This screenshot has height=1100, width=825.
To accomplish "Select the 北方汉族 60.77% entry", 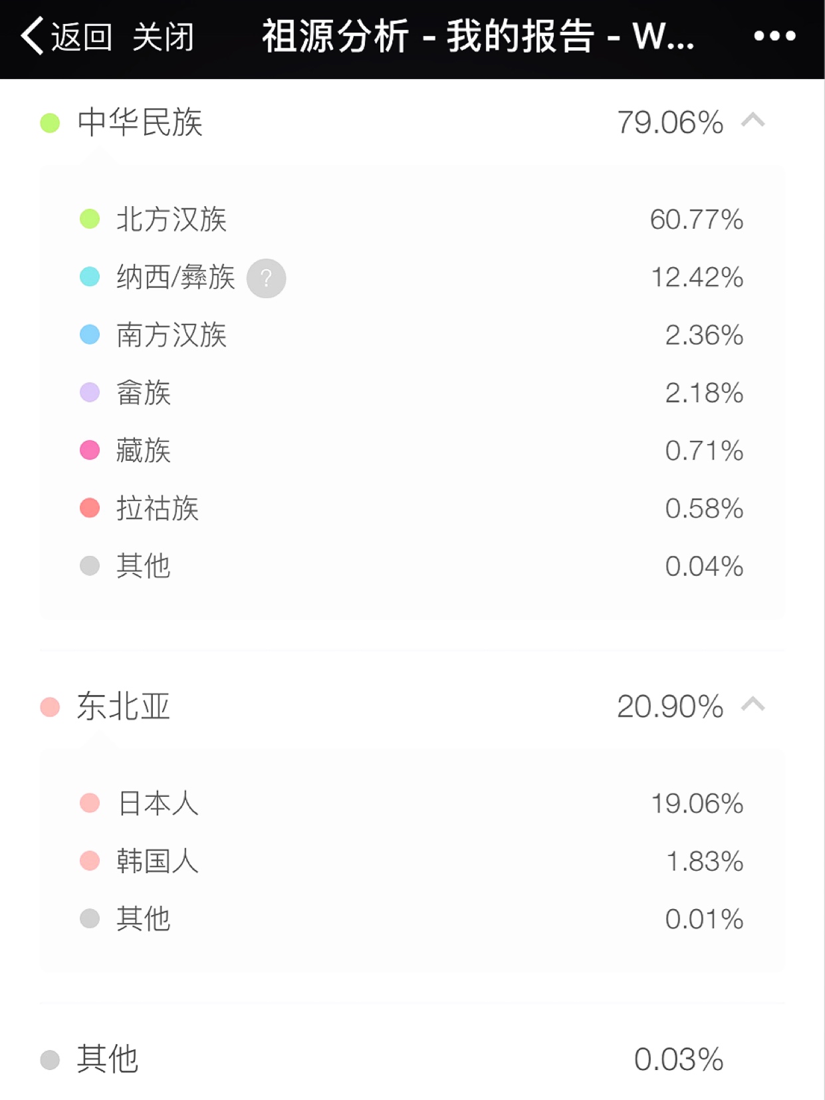I will (412, 219).
